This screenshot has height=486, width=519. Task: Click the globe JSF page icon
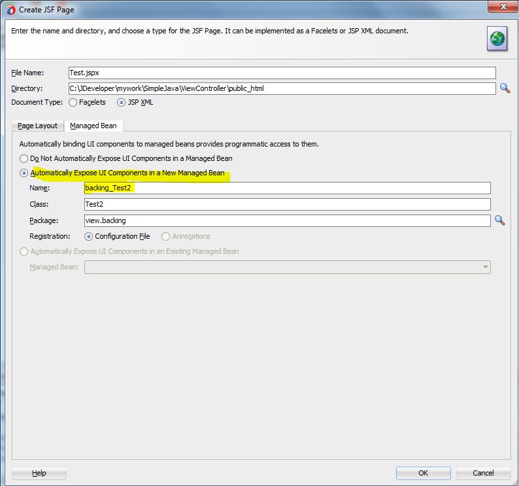(497, 39)
